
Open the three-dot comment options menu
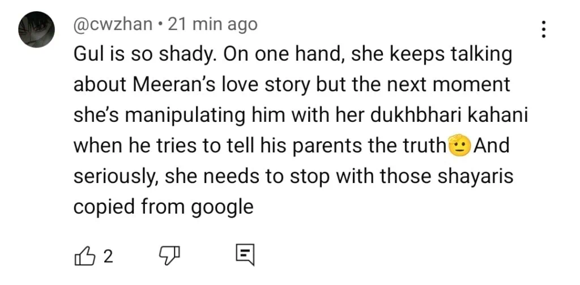tap(544, 29)
